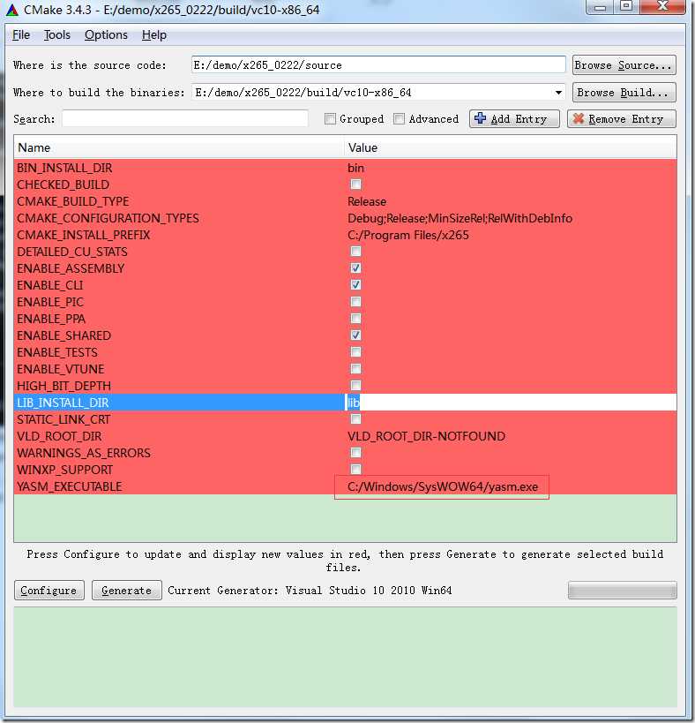This screenshot has width=695, height=723.
Task: Click Browse Build button
Action: 624,92
